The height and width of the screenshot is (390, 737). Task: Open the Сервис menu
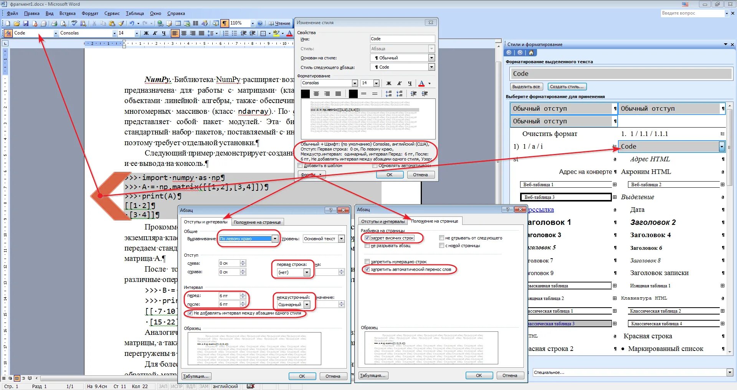(112, 13)
